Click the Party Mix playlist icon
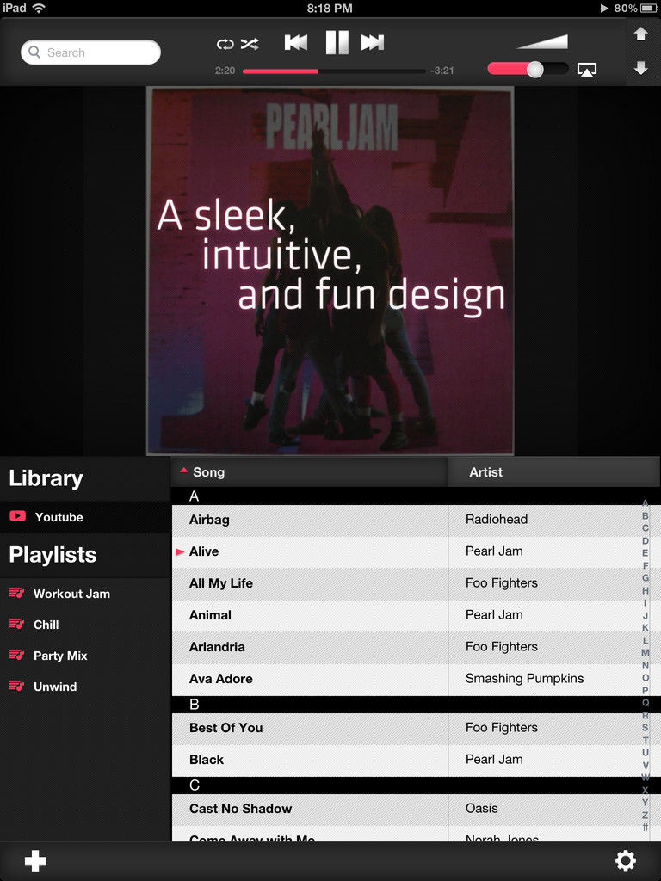 coord(17,655)
